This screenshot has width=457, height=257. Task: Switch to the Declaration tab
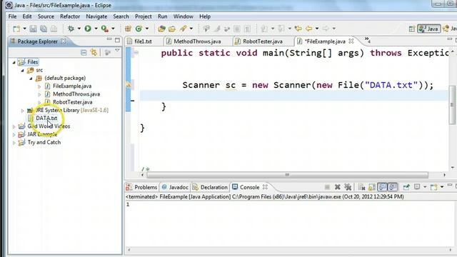pos(210,187)
